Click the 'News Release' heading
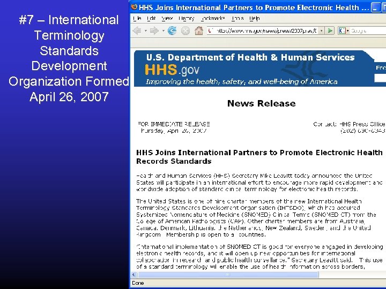 (261, 103)
